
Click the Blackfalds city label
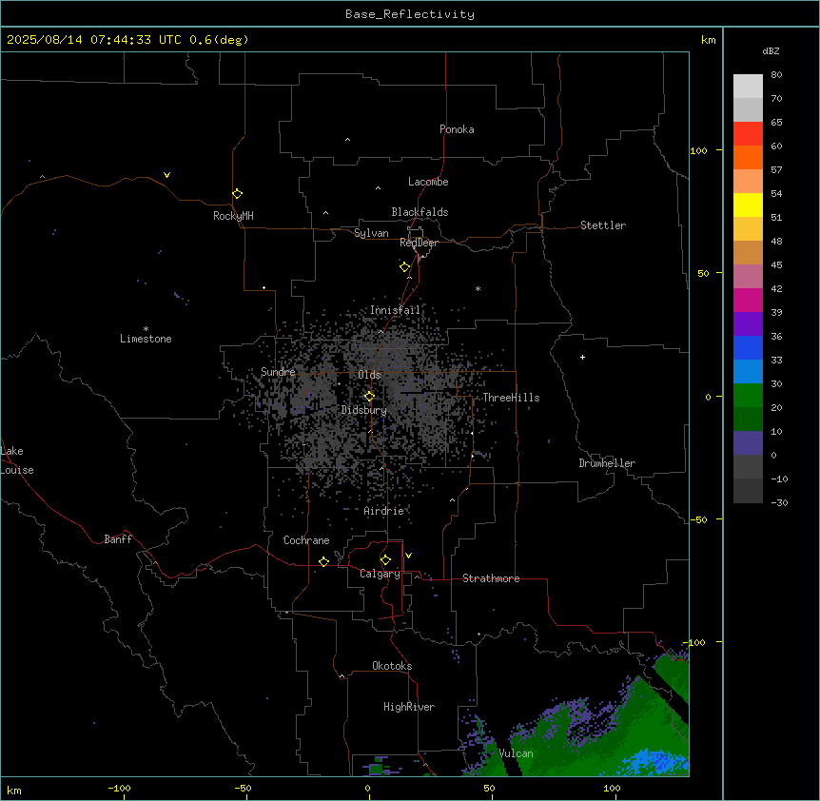pos(420,212)
